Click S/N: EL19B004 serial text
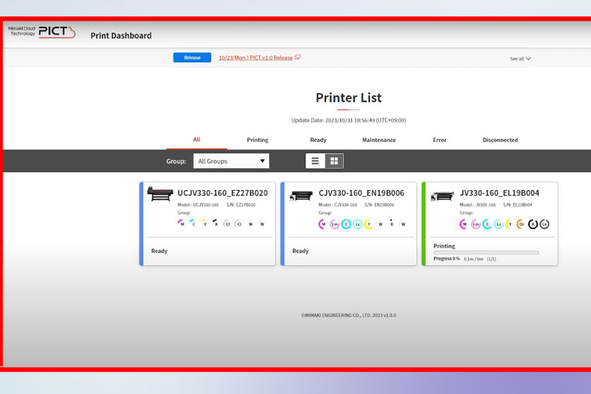591x394 pixels. click(518, 205)
